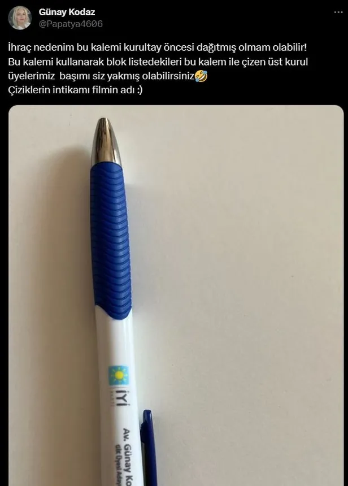Click the İYİ lettering printed on pen
This screenshot has width=348, height=486.
coord(124,398)
